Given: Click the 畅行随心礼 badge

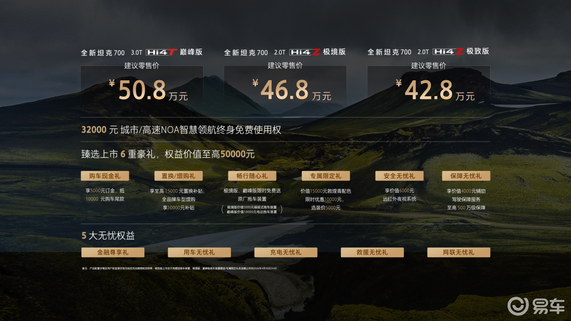Looking at the screenshot, I should pyautogui.click(x=252, y=176).
